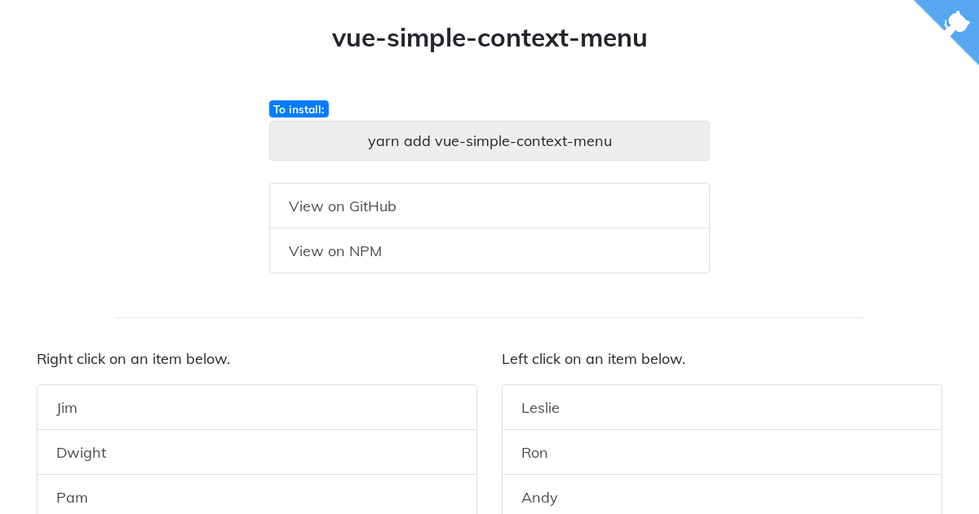979x514 pixels.
Task: Click the Ron list item
Action: (534, 453)
